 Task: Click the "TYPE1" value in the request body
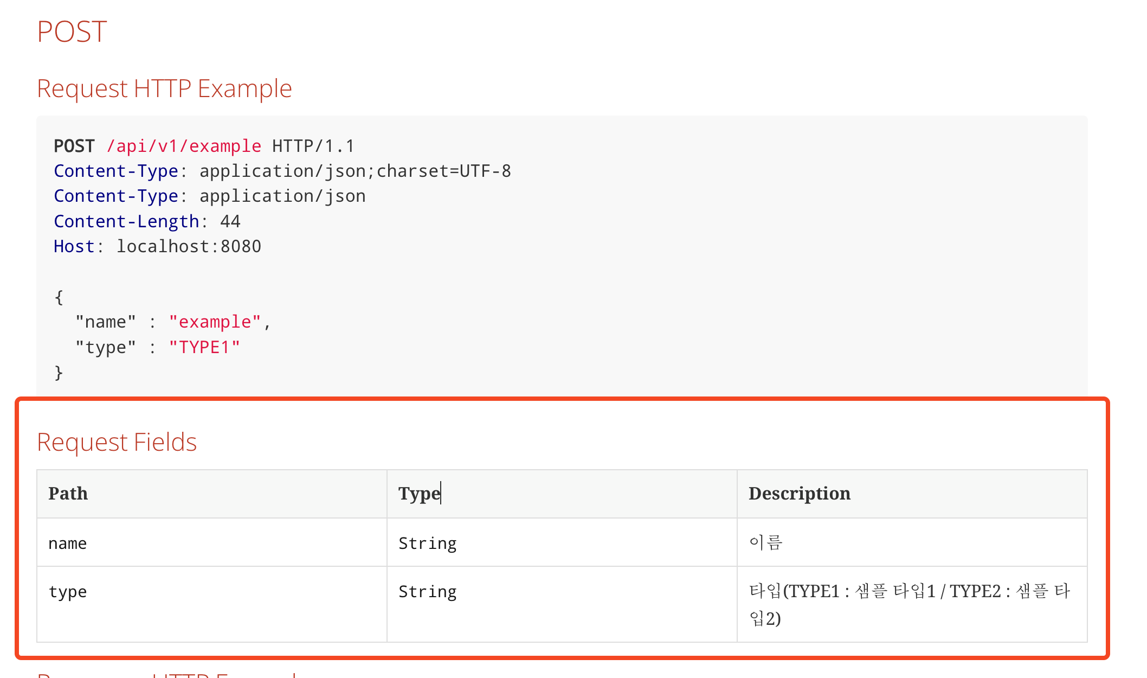click(x=204, y=346)
